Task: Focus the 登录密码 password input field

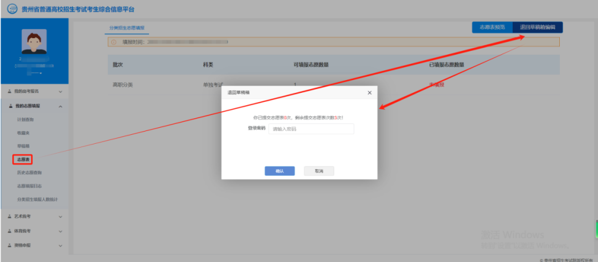Action: coord(311,129)
